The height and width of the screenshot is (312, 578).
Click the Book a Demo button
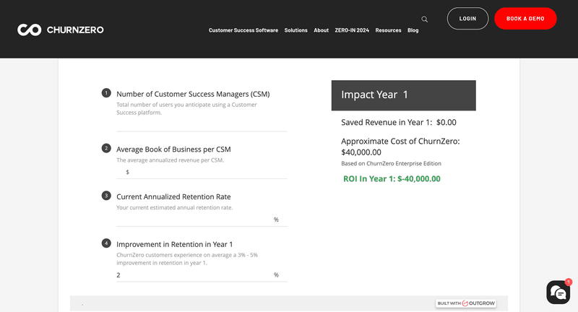[x=525, y=19]
